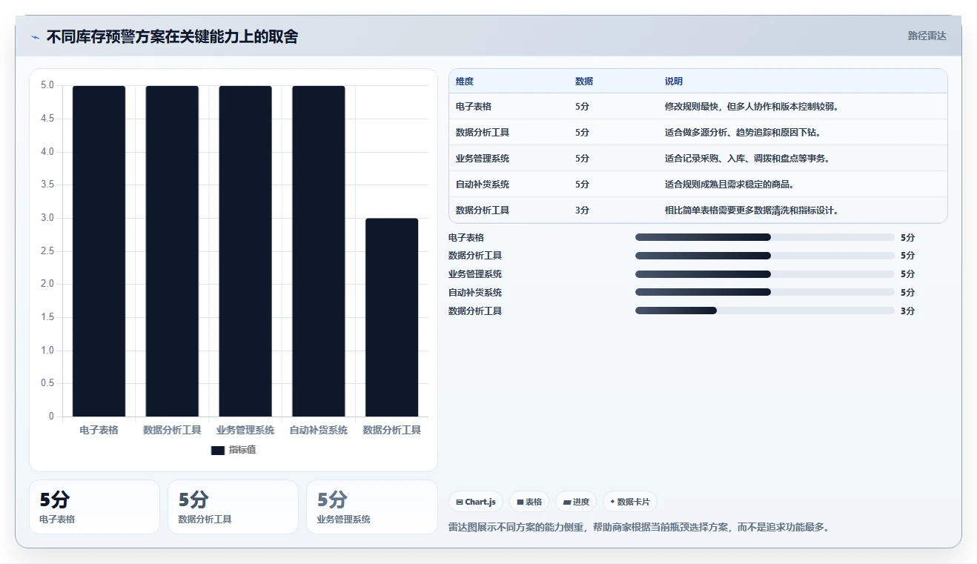Click the progress bar ending in 3分
Screen dimensions: 977x564
(764, 311)
